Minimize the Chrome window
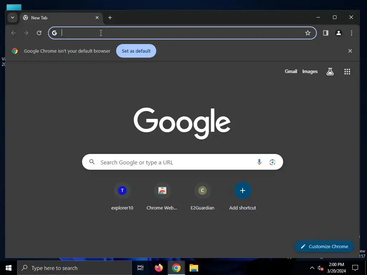Image resolution: width=367 pixels, height=275 pixels. click(x=318, y=17)
